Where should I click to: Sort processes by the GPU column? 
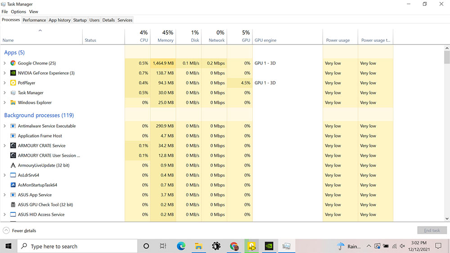(240, 36)
